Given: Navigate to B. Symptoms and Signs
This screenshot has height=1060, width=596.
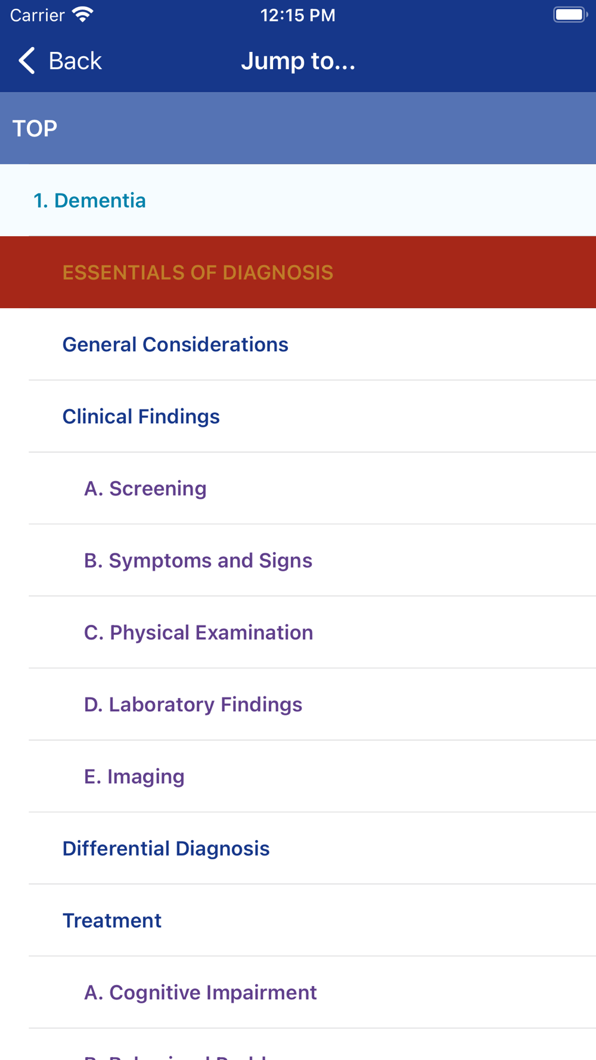Looking at the screenshot, I should click(x=198, y=561).
